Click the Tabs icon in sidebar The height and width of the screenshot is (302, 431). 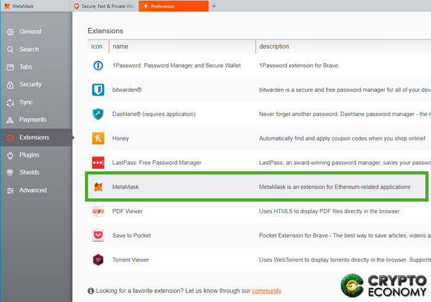pos(10,67)
